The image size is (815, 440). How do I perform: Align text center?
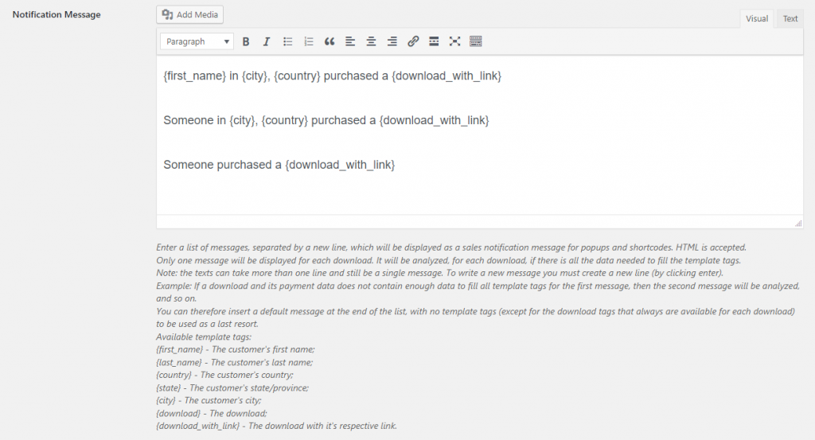371,41
